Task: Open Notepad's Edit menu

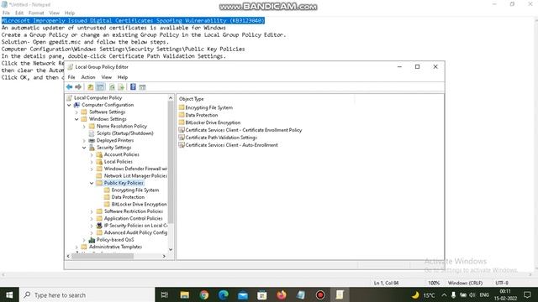Action: tap(19, 13)
